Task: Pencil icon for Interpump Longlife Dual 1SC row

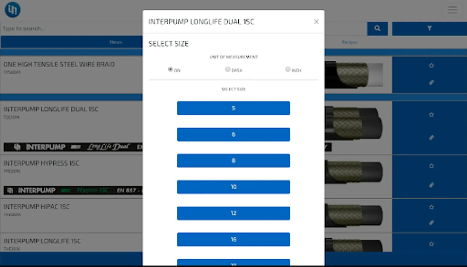Action: coord(431,137)
